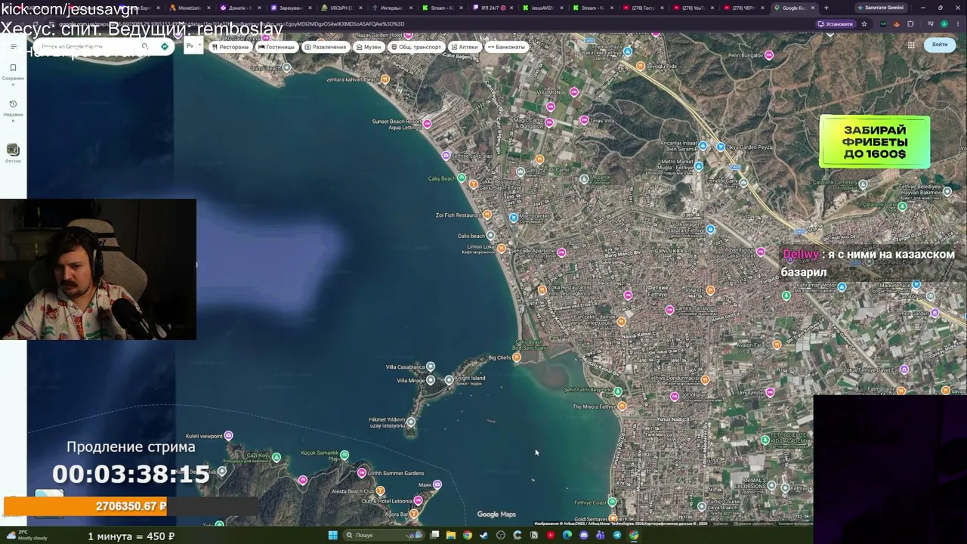Switch to the Google Maps browser tab

pos(794,8)
